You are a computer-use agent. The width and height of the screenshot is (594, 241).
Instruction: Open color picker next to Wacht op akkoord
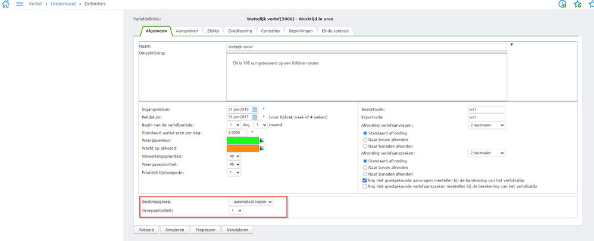[261, 148]
